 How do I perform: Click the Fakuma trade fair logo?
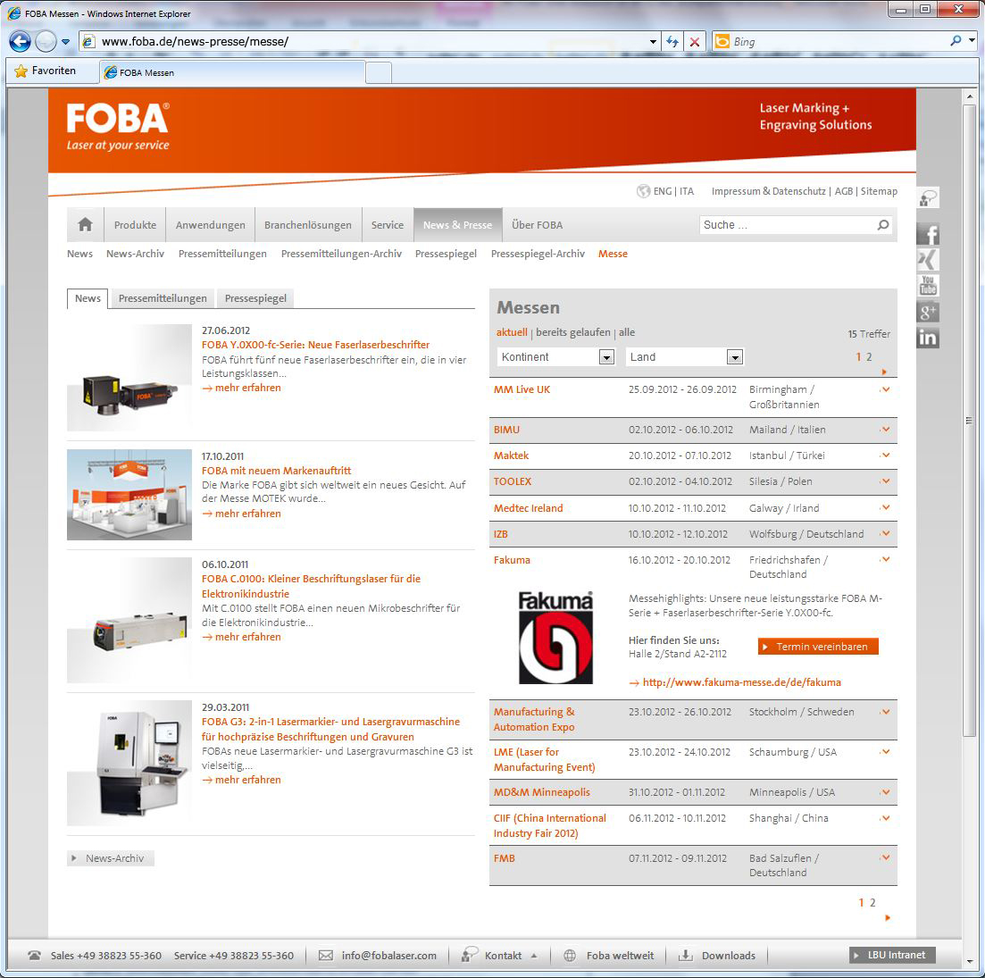click(555, 638)
